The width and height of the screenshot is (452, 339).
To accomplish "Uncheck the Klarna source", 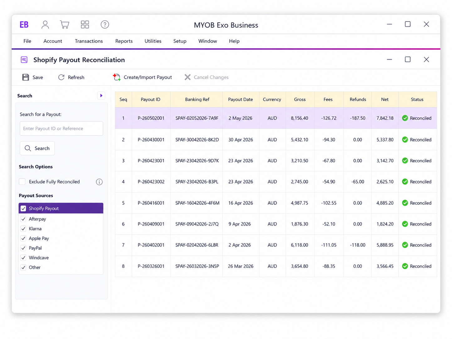I will (x=23, y=229).
